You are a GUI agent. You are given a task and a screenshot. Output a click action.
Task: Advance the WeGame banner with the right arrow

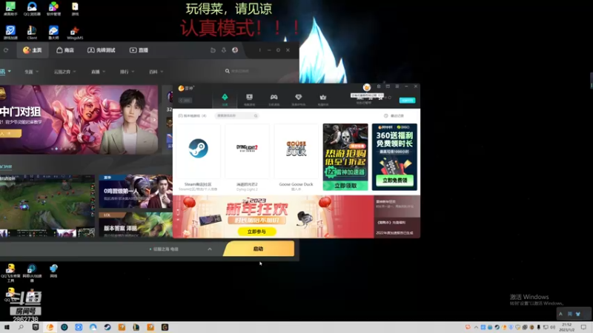click(154, 120)
